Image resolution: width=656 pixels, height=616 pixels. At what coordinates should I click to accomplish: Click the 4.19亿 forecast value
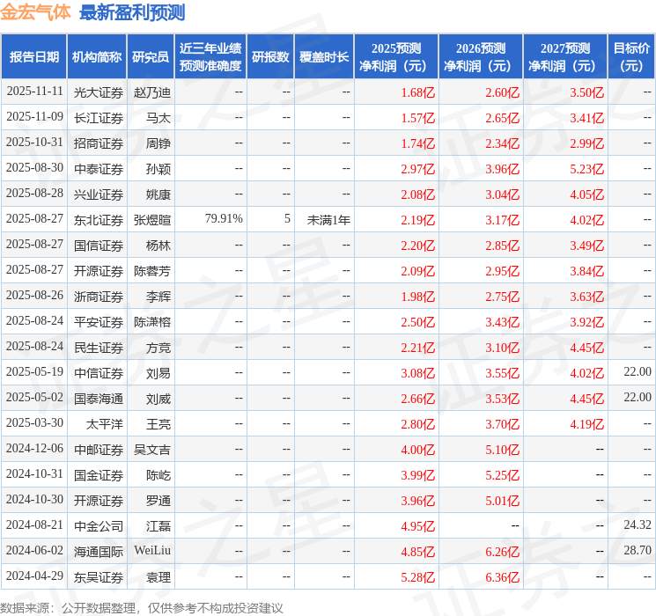[x=587, y=424]
